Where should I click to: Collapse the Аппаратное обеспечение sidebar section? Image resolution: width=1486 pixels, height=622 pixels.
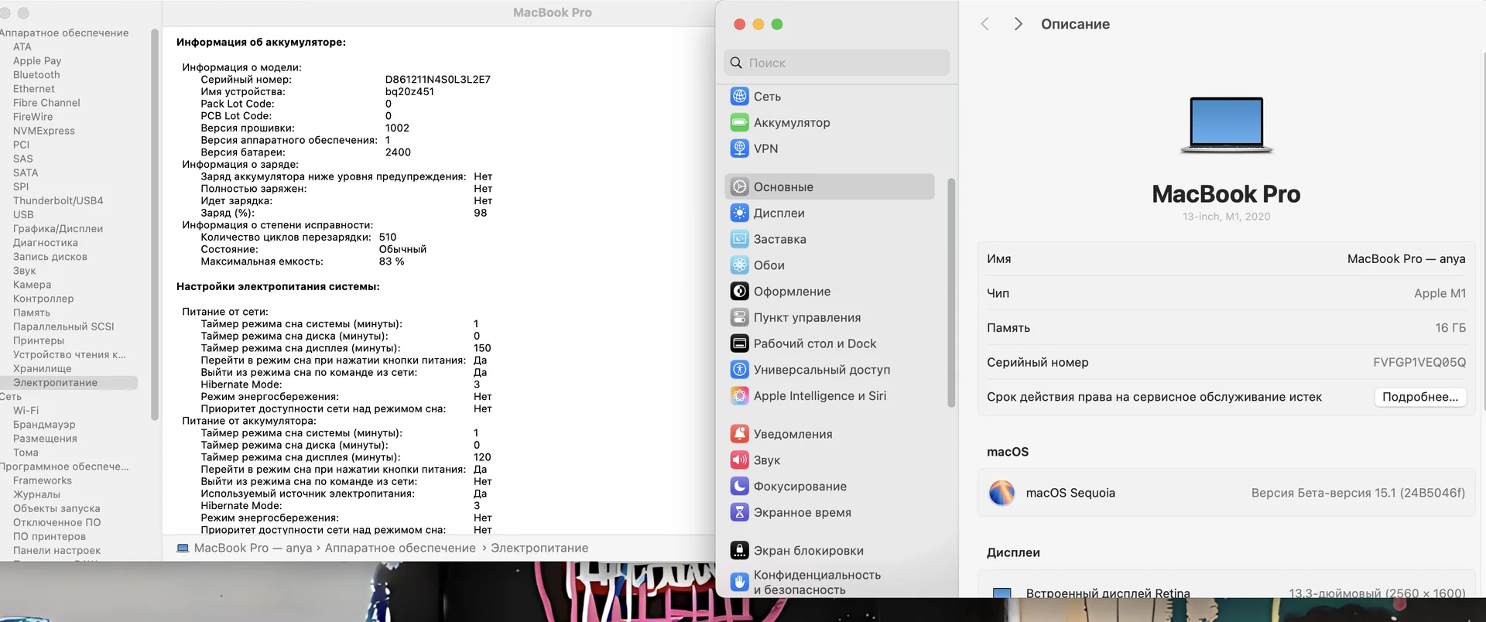64,33
